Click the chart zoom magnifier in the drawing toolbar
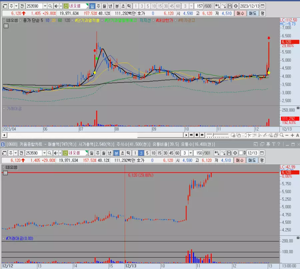 (282, 135)
